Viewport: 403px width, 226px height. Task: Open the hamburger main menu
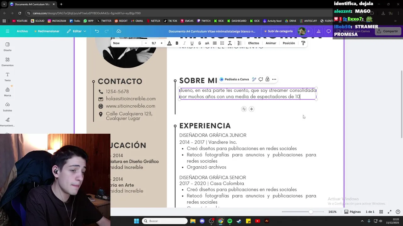tap(8, 31)
